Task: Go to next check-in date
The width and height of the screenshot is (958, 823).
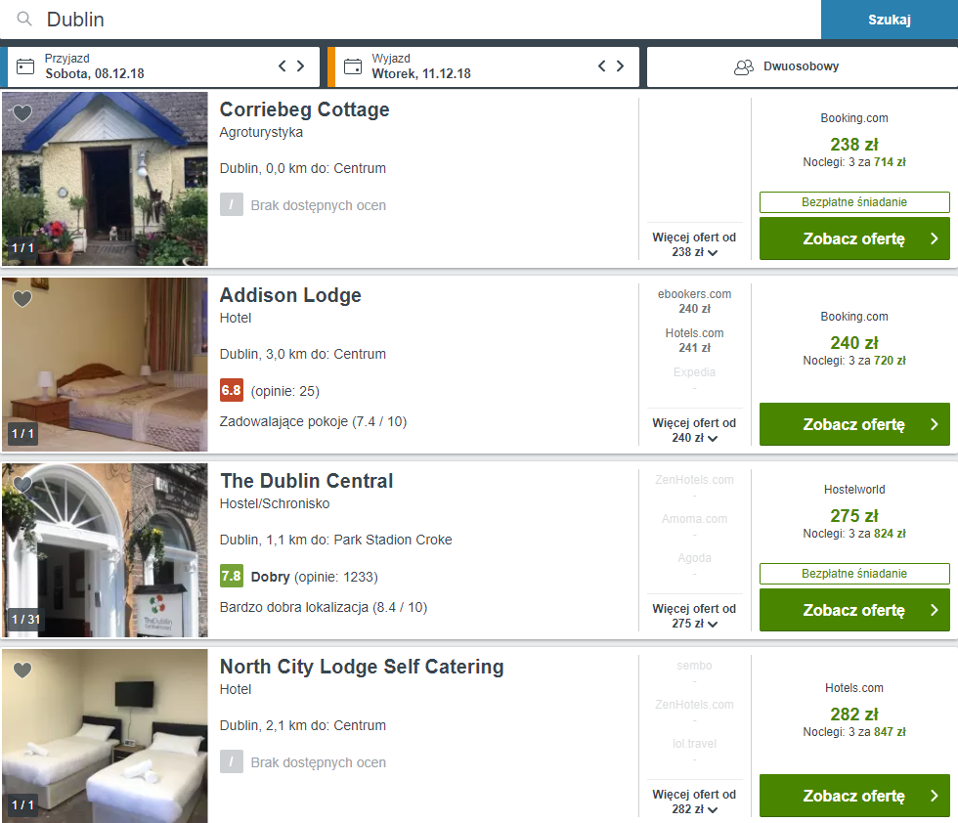Action: (x=301, y=66)
